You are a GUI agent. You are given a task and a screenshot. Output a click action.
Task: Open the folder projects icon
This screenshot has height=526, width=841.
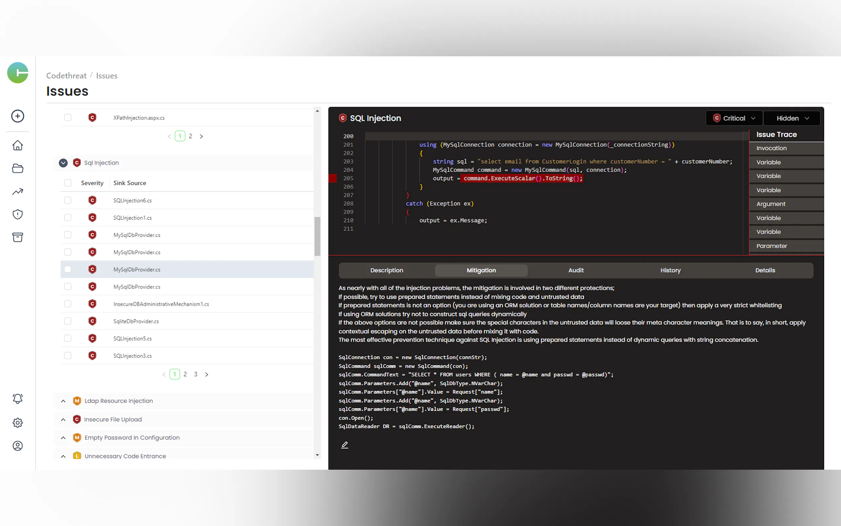click(18, 169)
